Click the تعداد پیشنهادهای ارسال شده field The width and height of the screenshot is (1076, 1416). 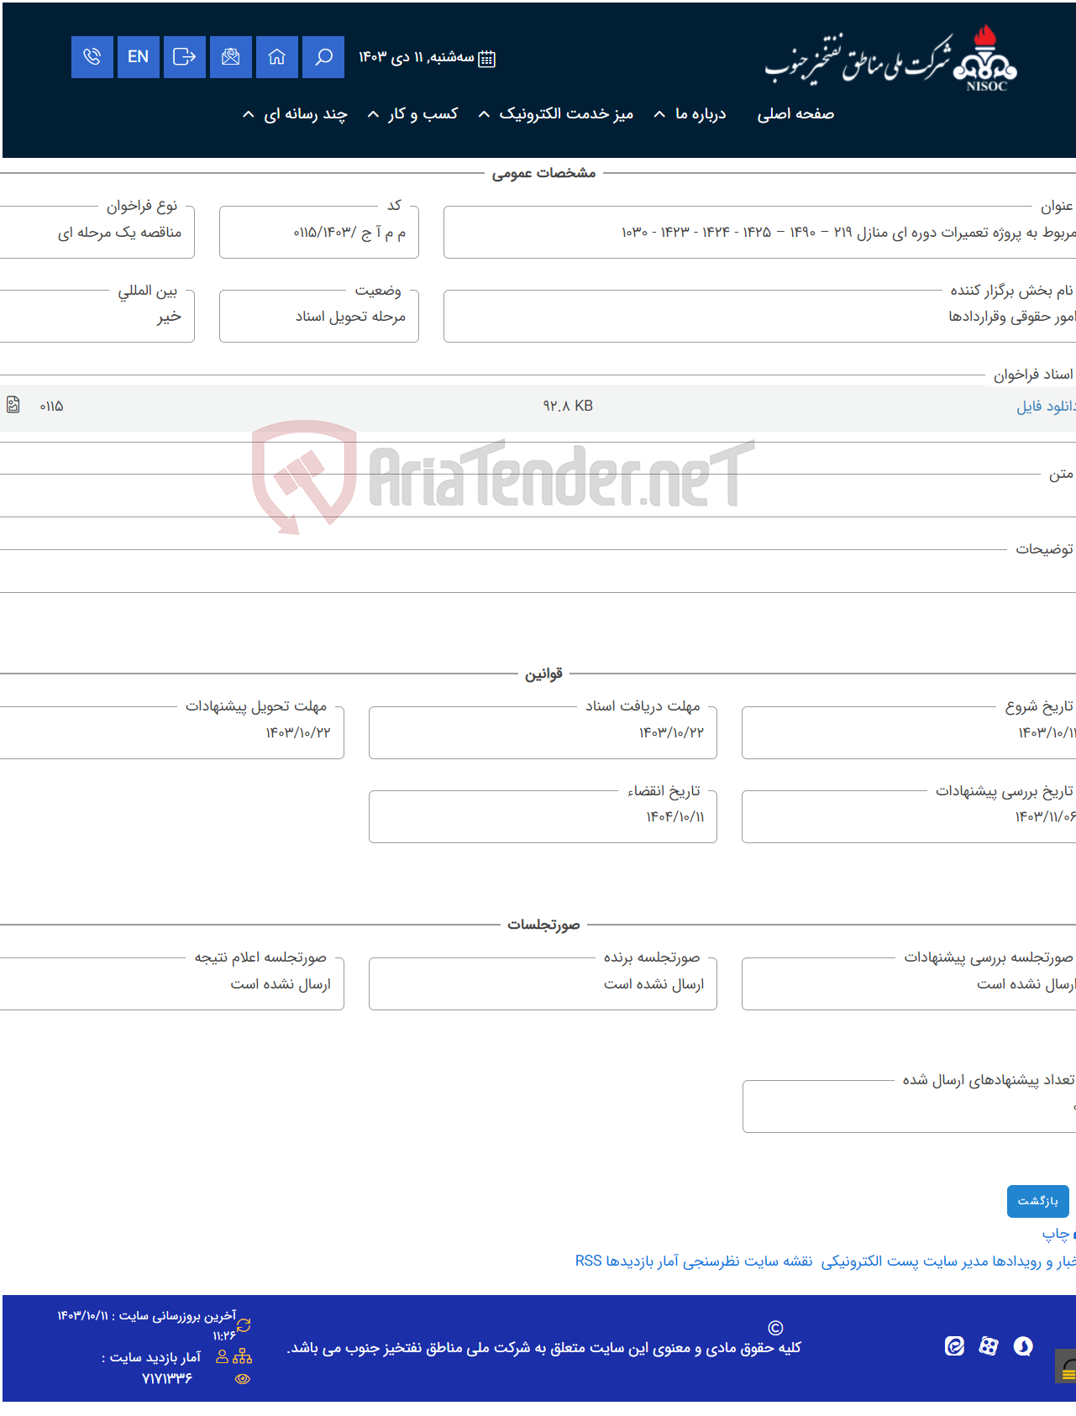coord(909,1106)
